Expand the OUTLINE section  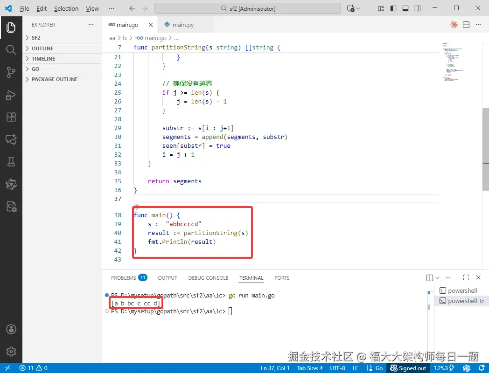(63, 48)
